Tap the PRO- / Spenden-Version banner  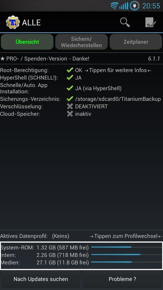tap(81, 59)
